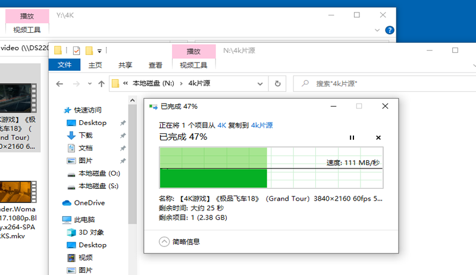
Task: Click the search 4k片源 box
Action: click(385, 83)
